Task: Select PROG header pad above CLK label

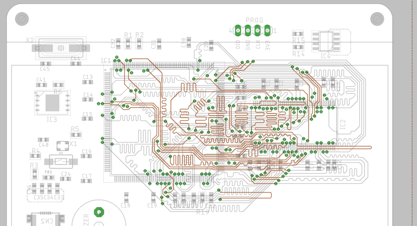Action: (257, 31)
